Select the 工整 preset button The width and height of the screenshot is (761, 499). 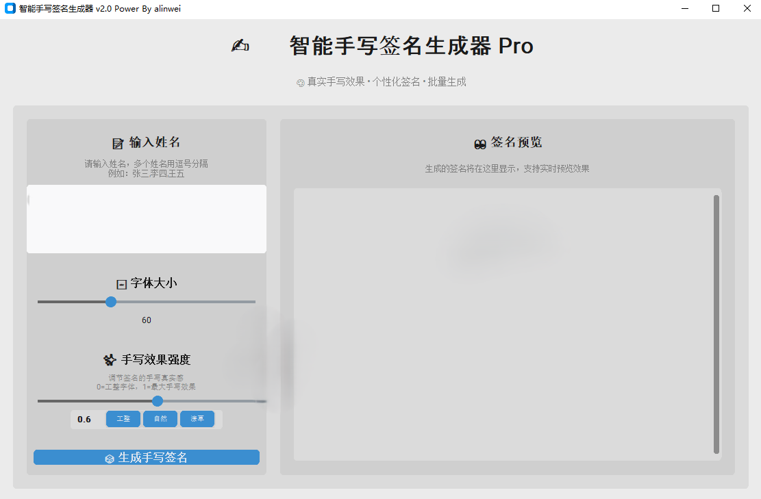coord(123,419)
